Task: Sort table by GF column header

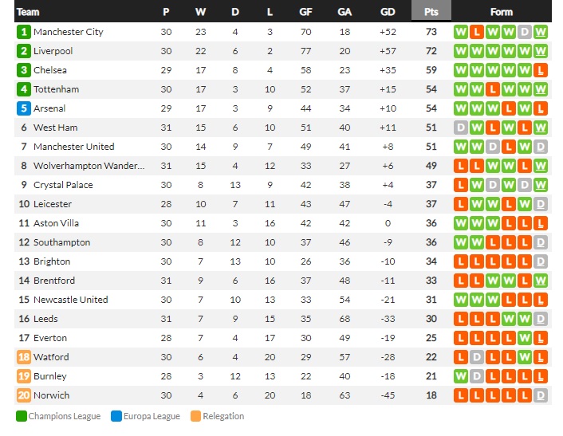Action: click(305, 12)
